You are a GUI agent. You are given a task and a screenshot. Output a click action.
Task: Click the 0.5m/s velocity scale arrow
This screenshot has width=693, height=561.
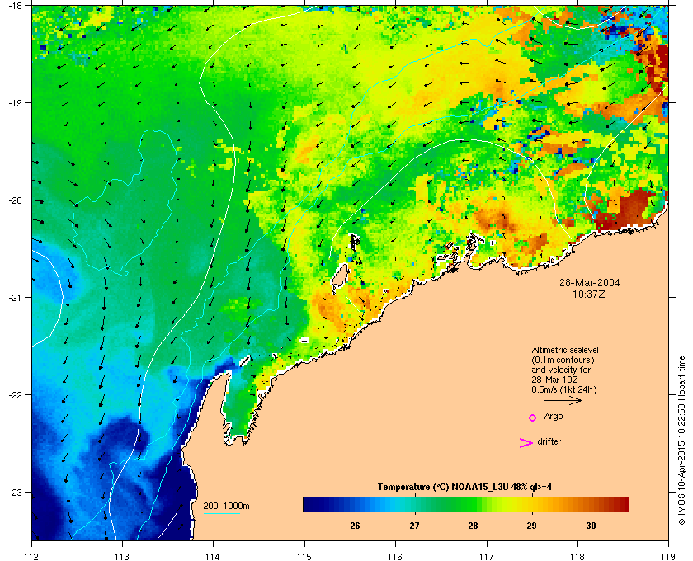click(x=563, y=401)
